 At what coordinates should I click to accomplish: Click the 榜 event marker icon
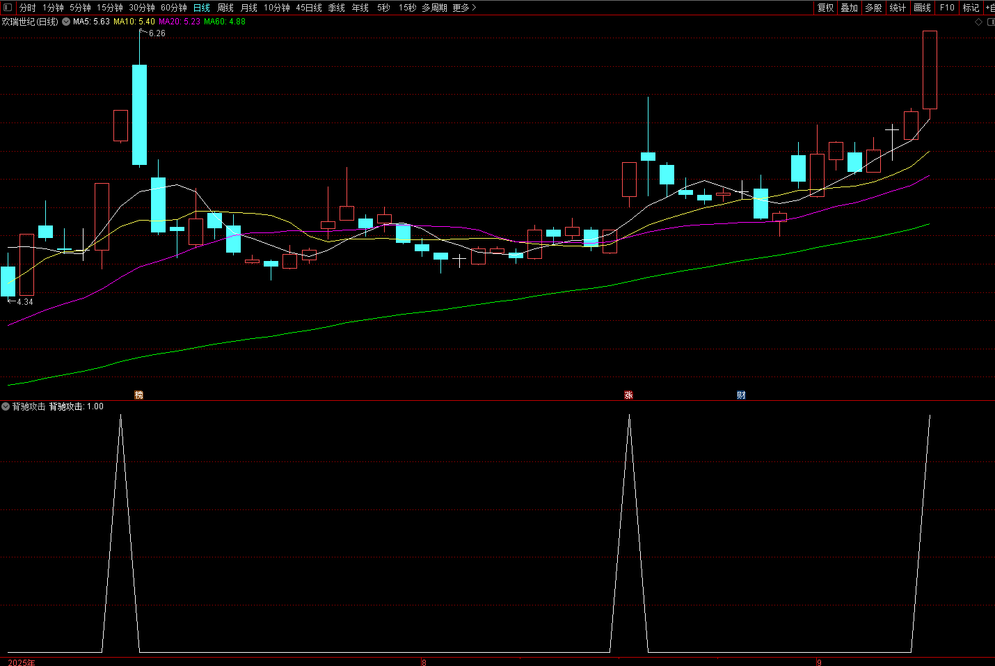(139, 395)
